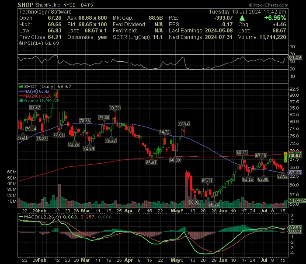306x264 pixels.
Task: Click the Low value 66.83
Action: (55, 31)
